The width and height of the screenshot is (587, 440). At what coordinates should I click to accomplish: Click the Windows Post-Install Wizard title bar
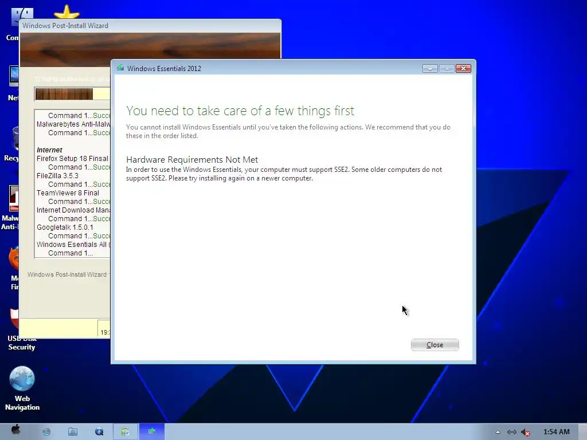coord(150,25)
